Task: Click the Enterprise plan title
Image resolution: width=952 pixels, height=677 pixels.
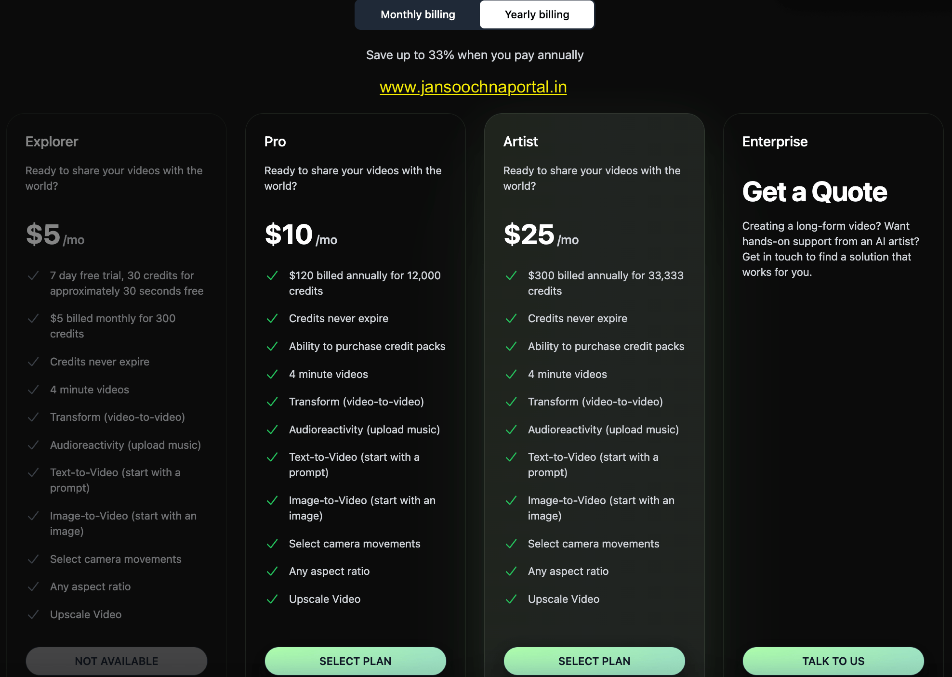Action: point(775,142)
